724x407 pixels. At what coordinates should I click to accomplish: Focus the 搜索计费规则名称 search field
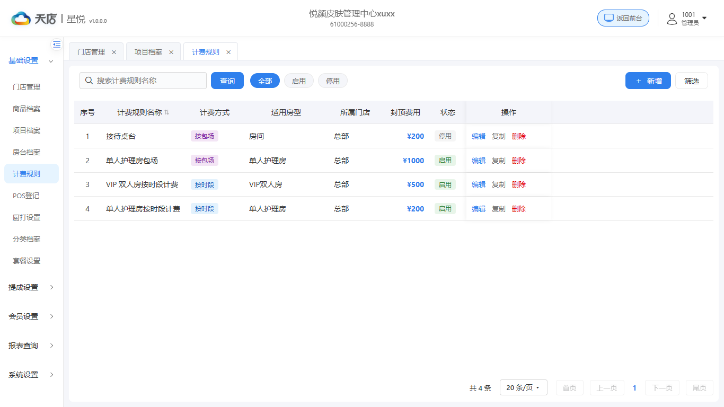143,81
